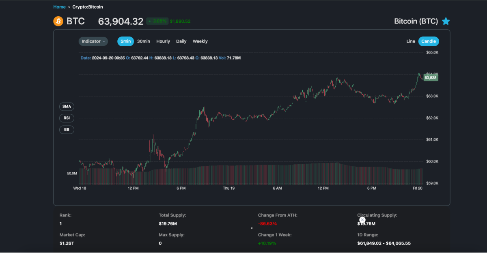The image size is (487, 253).
Task: Select the 30min interval tab
Action: [x=144, y=41]
